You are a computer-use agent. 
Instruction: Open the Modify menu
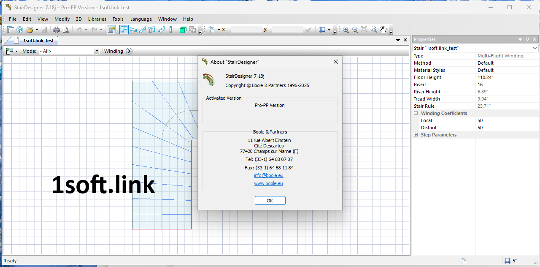click(x=62, y=19)
